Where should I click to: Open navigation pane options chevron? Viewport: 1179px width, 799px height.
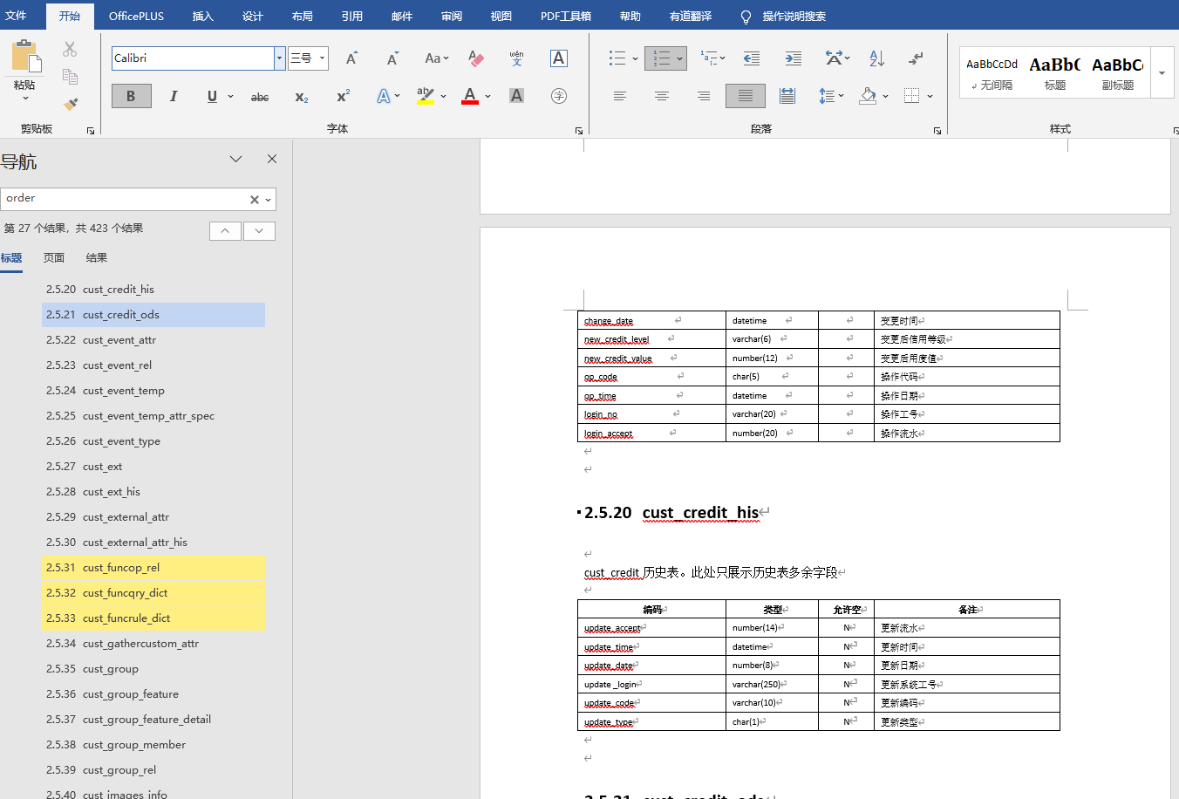click(x=235, y=159)
